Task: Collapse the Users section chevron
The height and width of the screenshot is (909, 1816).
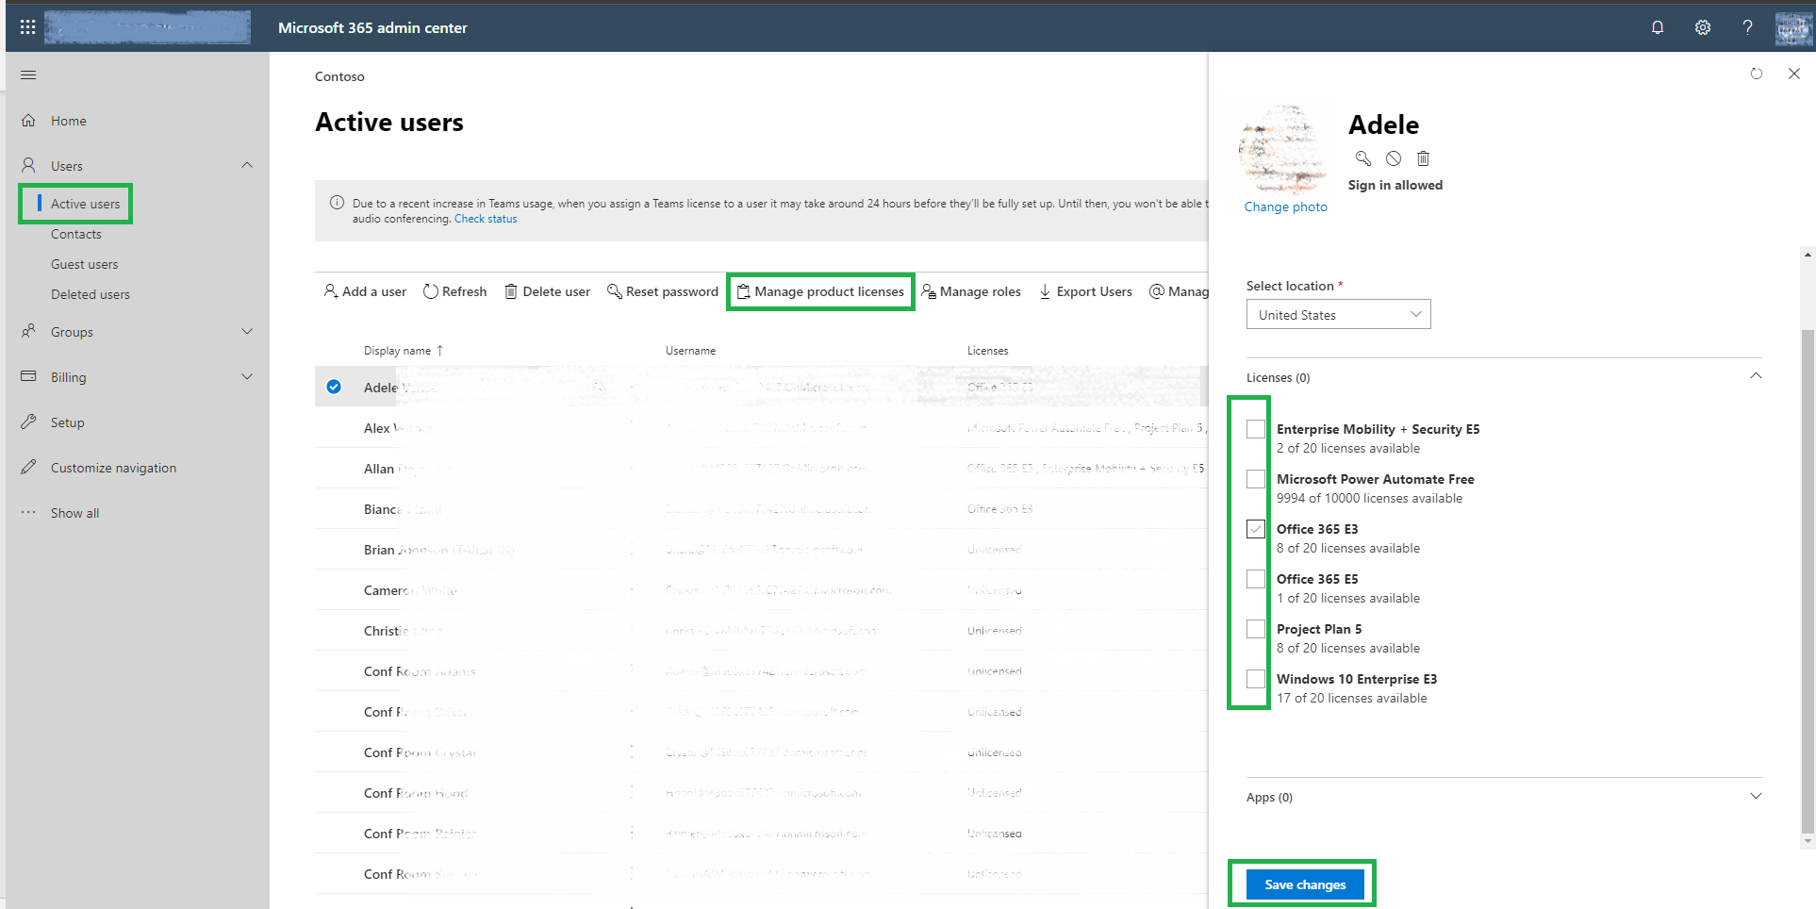Action: (247, 165)
